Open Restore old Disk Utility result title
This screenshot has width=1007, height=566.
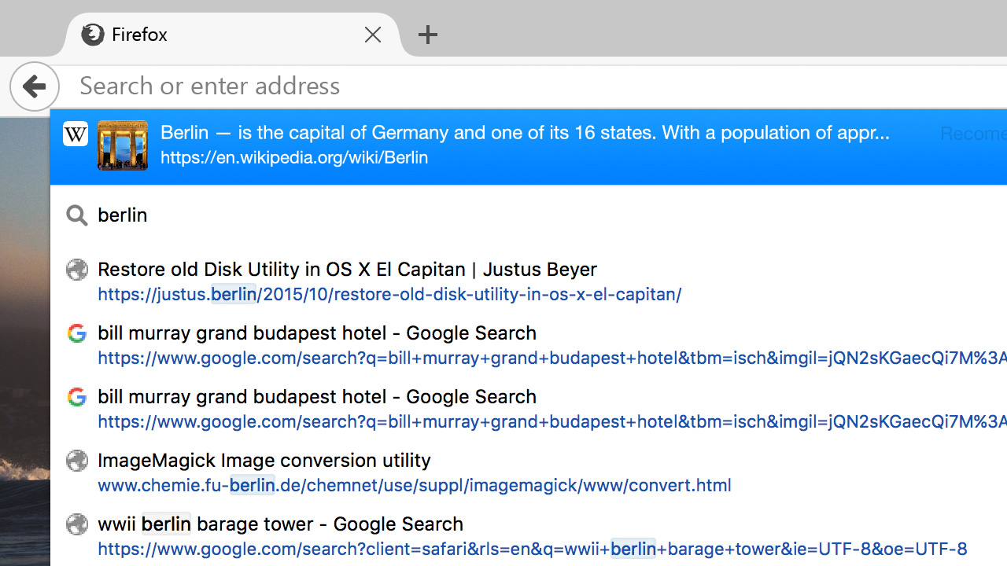[x=347, y=270]
